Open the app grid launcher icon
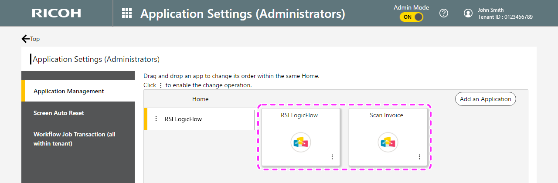Image resolution: width=558 pixels, height=183 pixels. [x=127, y=13]
